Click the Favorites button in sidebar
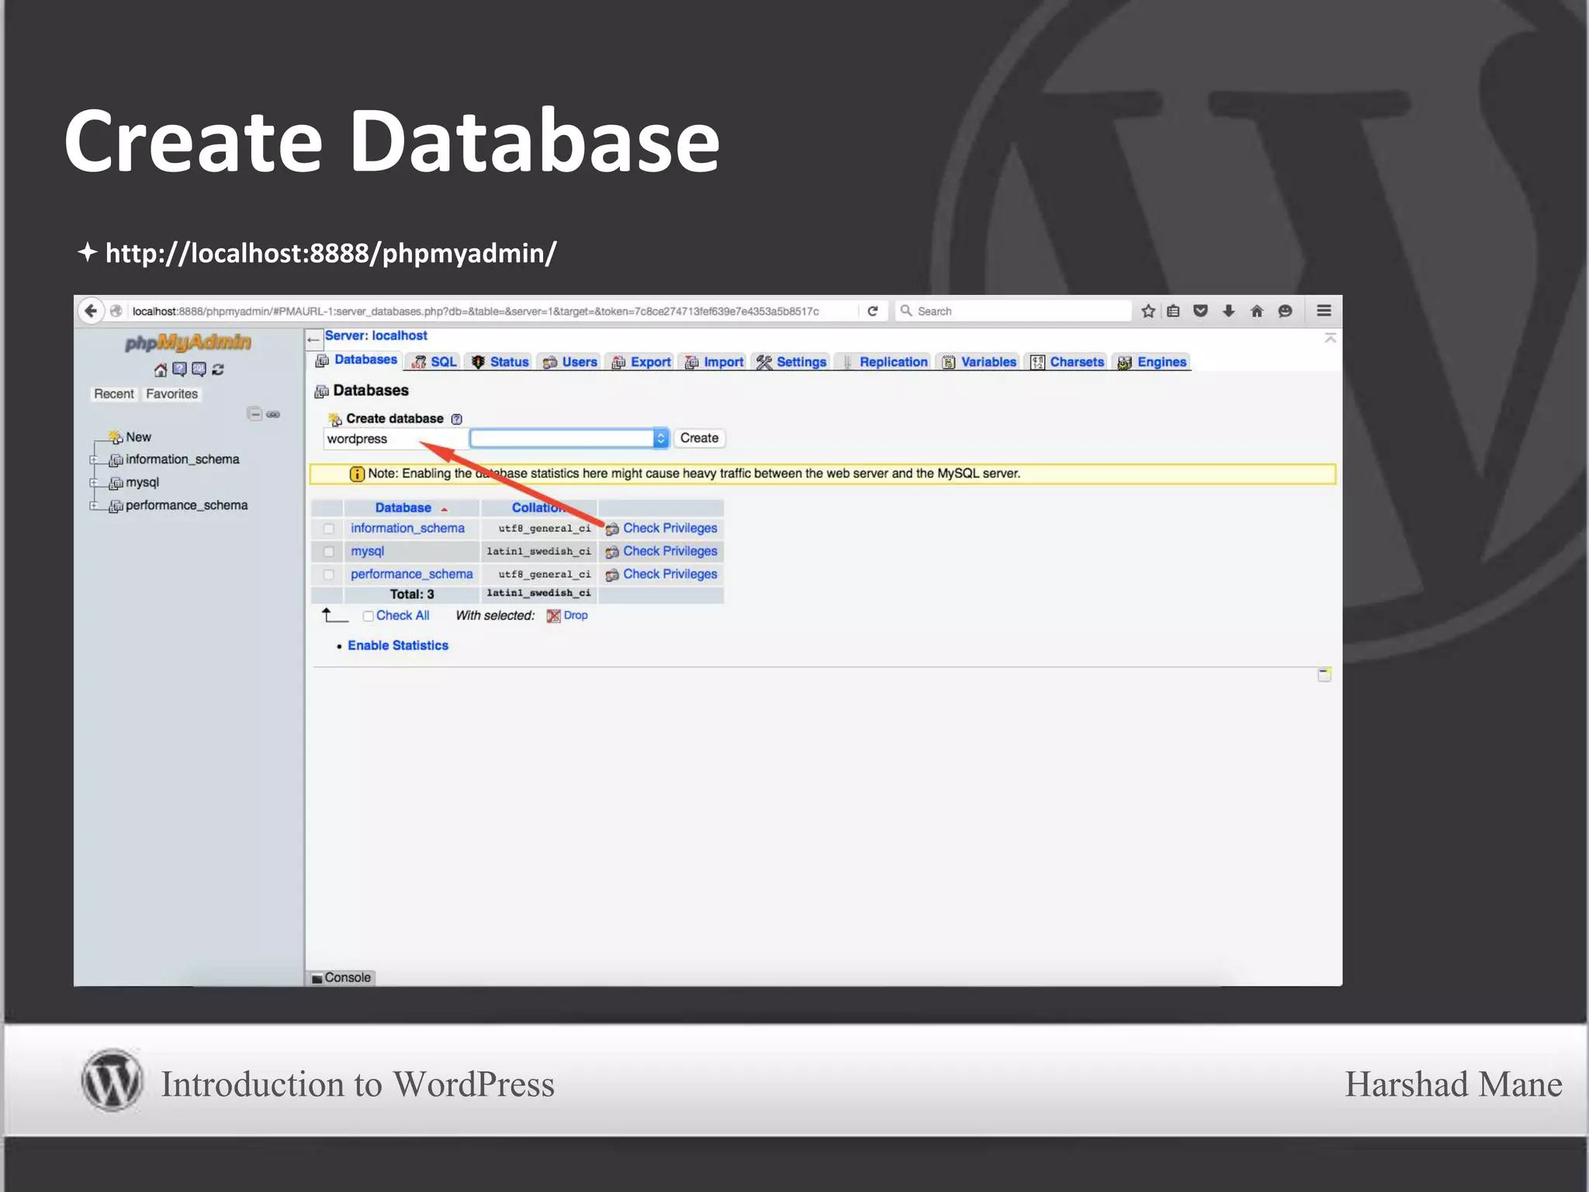 (172, 394)
